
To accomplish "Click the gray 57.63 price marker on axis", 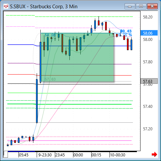I will point(149,81).
